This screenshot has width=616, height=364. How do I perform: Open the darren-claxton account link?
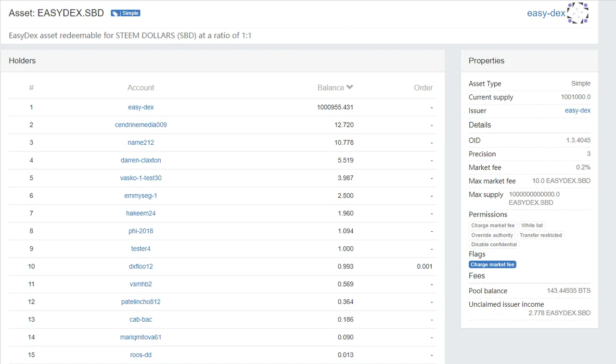(141, 160)
